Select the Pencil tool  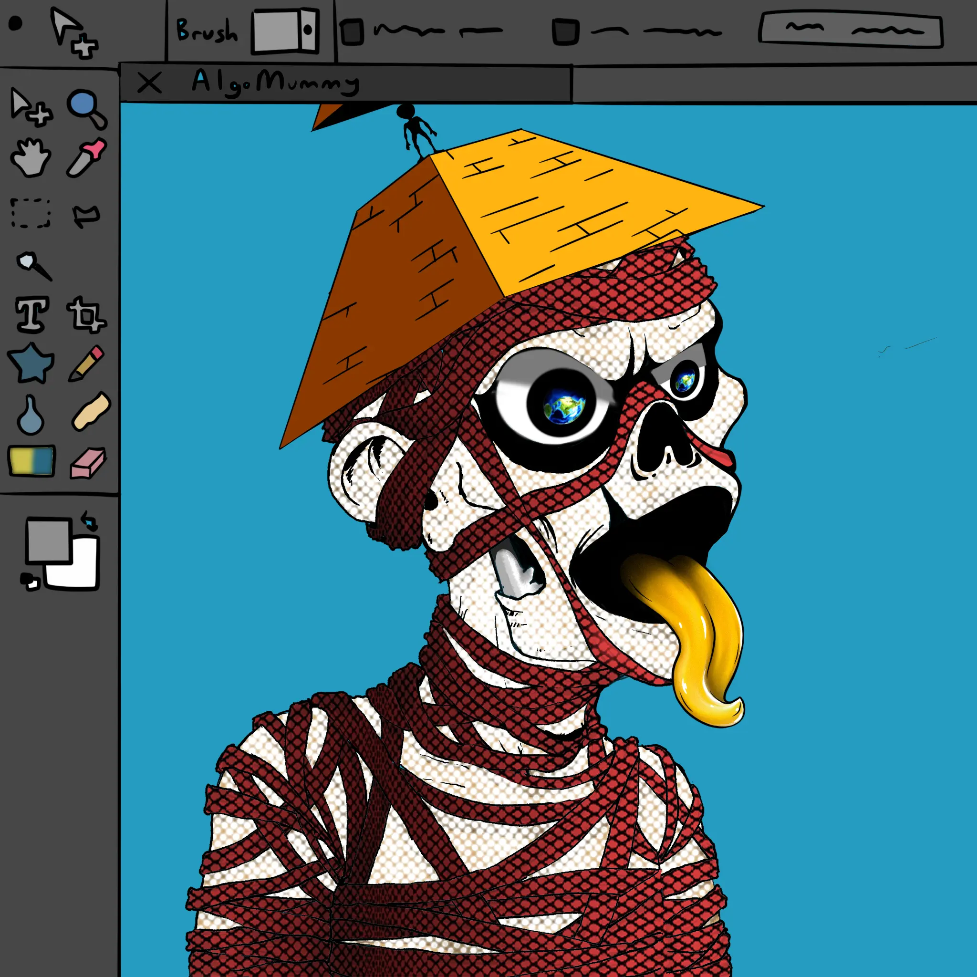tap(86, 363)
